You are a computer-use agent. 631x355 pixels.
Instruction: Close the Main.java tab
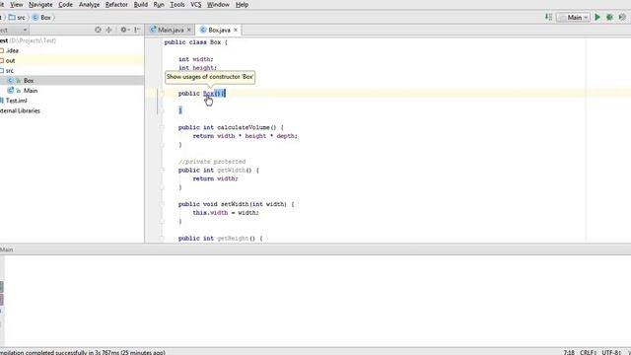[x=188, y=30]
